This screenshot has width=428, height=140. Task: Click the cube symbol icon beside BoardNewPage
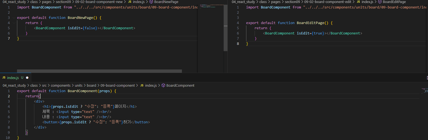pos(151,2)
